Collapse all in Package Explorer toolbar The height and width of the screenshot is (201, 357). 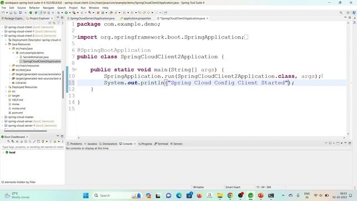tap(50, 23)
